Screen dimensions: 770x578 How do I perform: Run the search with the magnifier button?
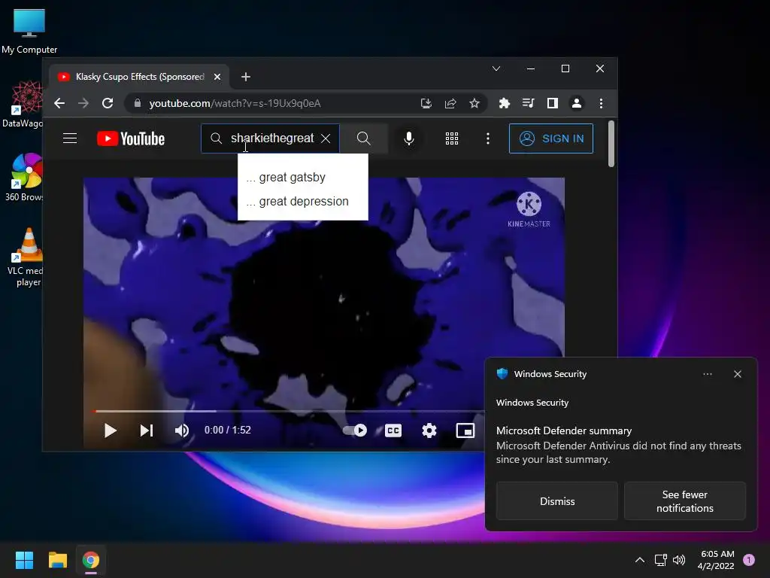(x=363, y=138)
